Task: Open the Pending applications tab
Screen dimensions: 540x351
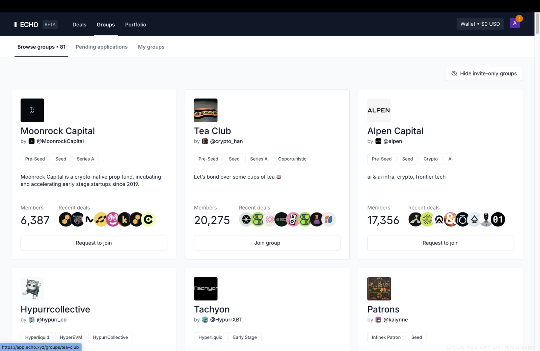Action: [102, 47]
